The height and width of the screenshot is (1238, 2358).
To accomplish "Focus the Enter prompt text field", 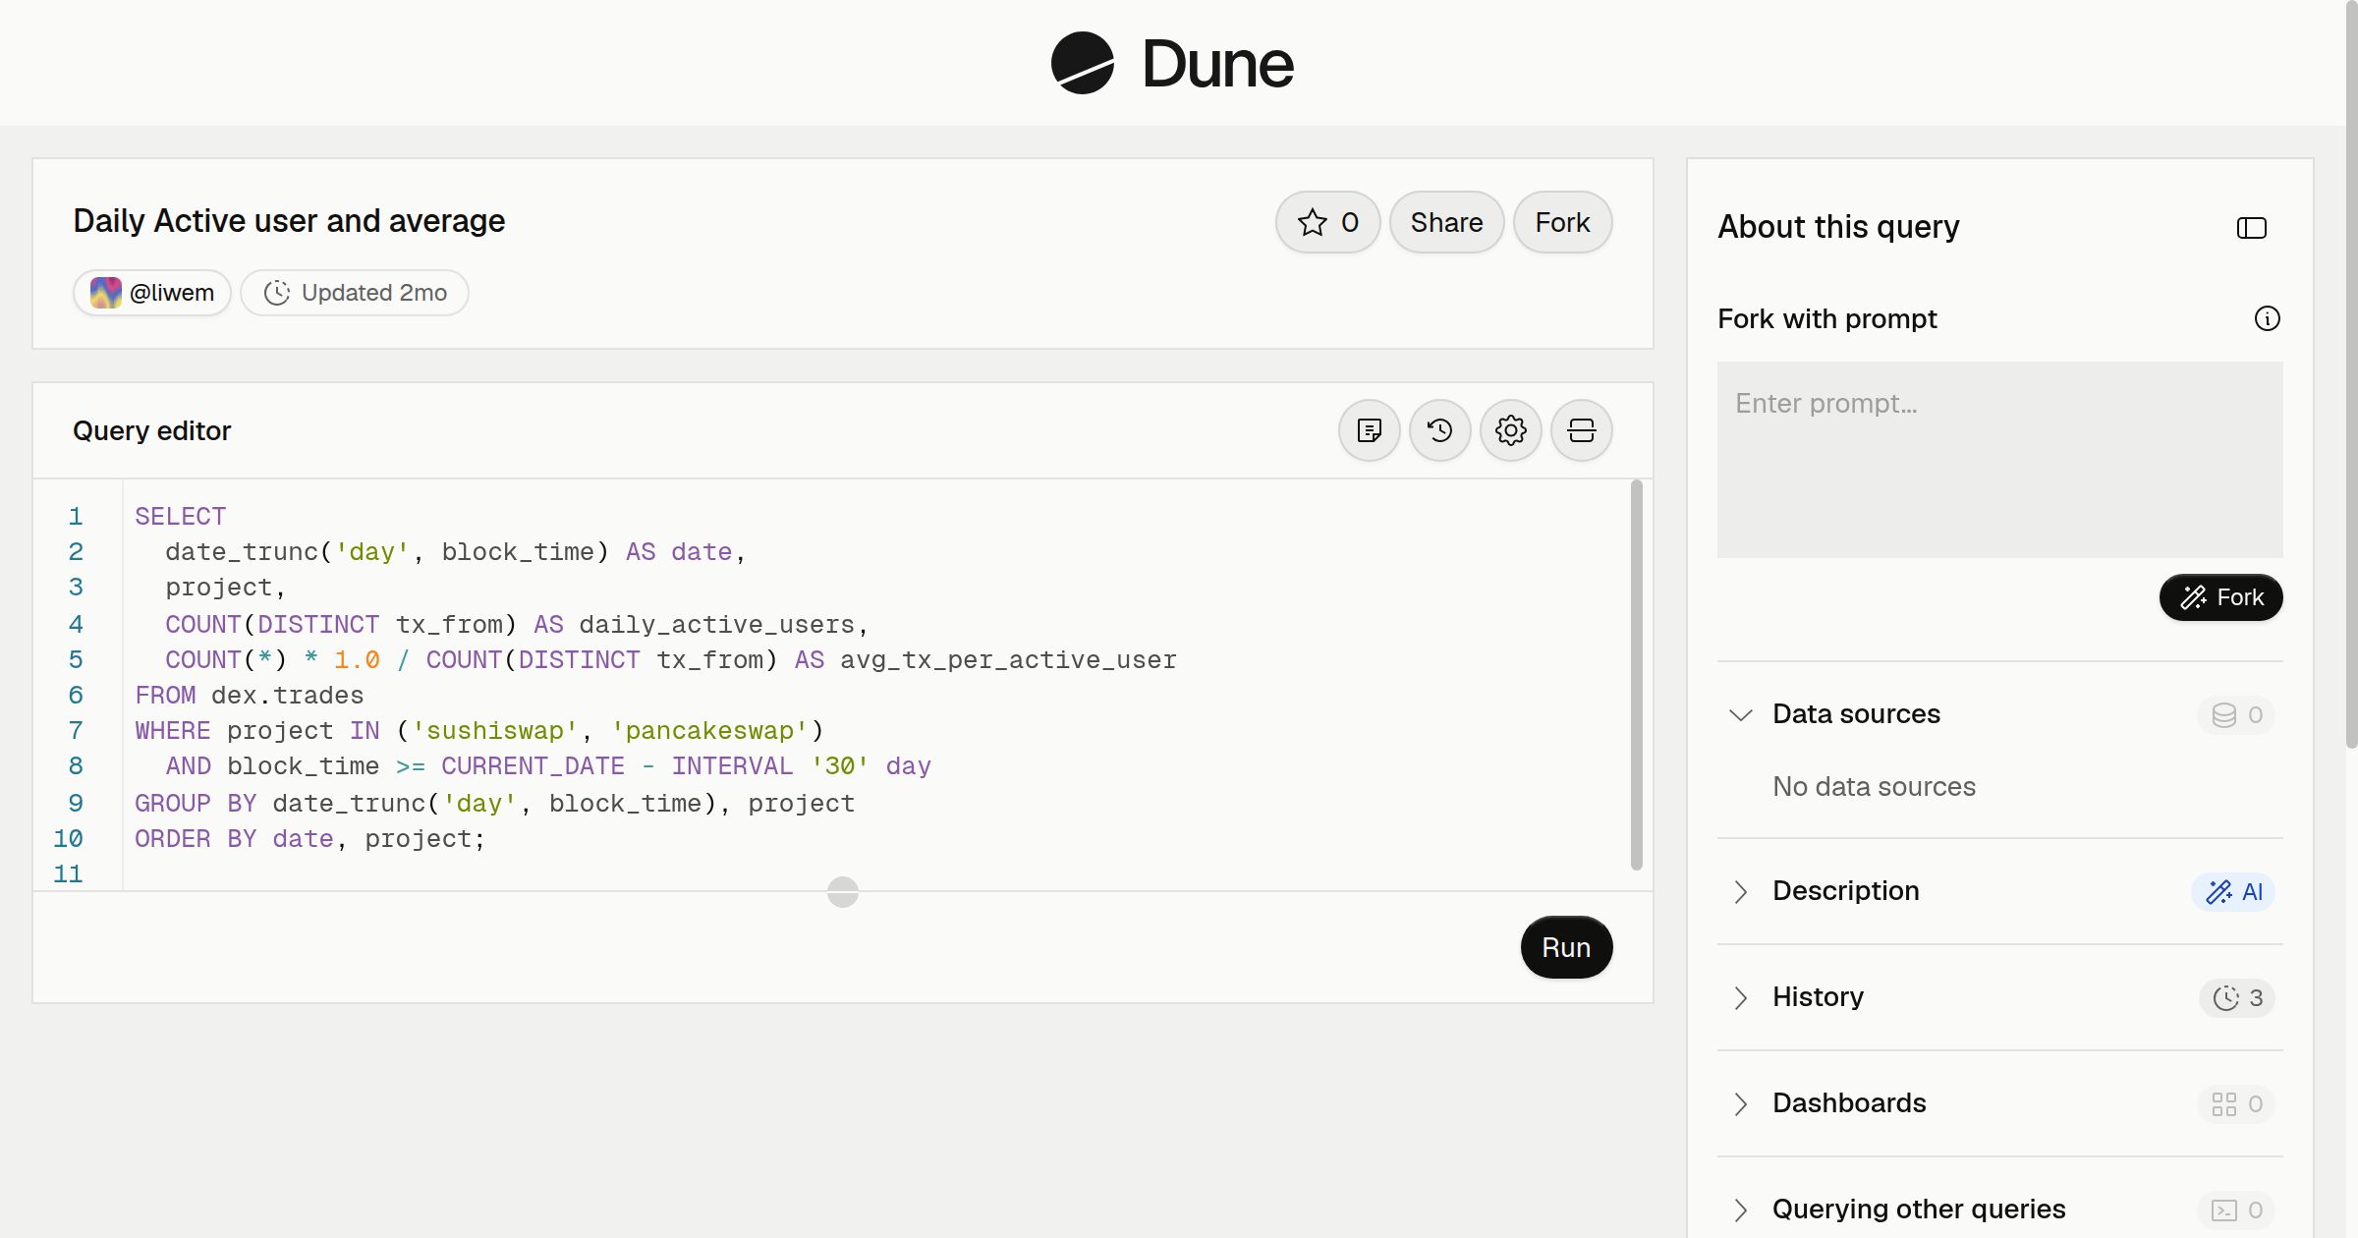I will [2000, 460].
